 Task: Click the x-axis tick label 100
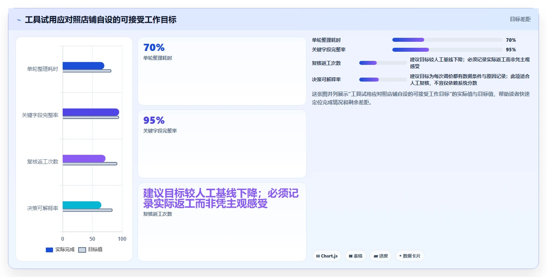(122, 239)
